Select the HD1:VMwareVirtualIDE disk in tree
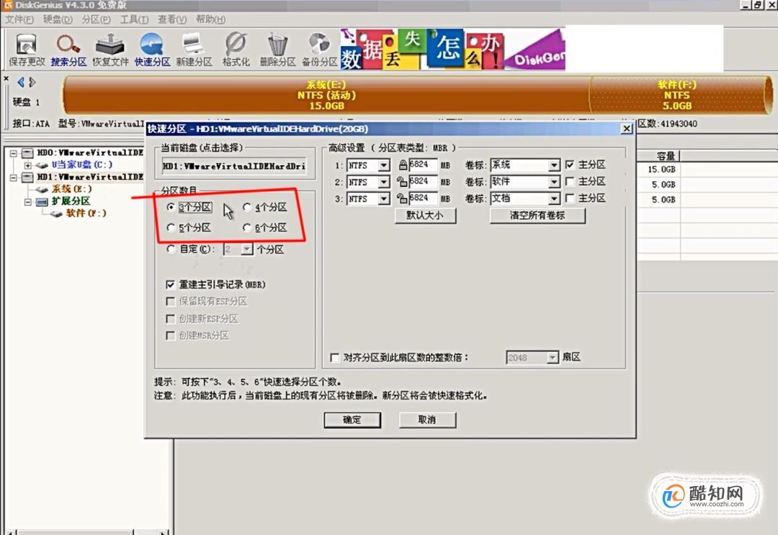Screen dimensions: 778x535 [x=89, y=177]
